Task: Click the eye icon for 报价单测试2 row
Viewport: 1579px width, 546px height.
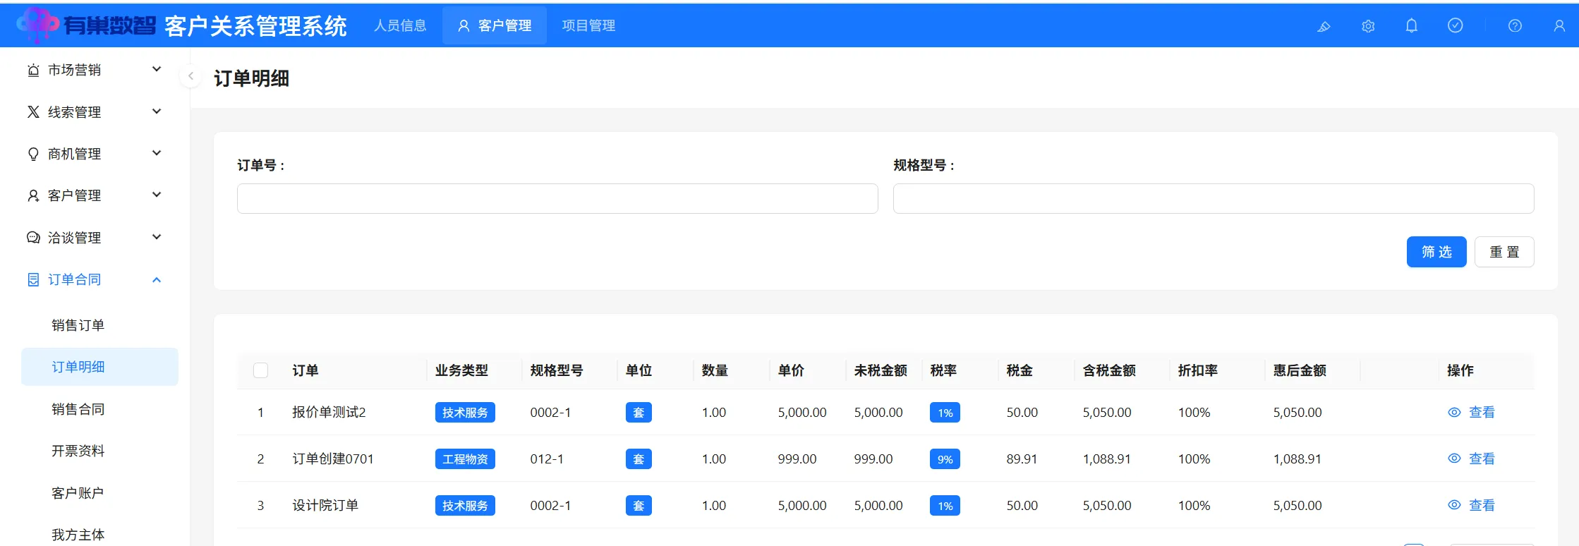Action: click(1454, 412)
